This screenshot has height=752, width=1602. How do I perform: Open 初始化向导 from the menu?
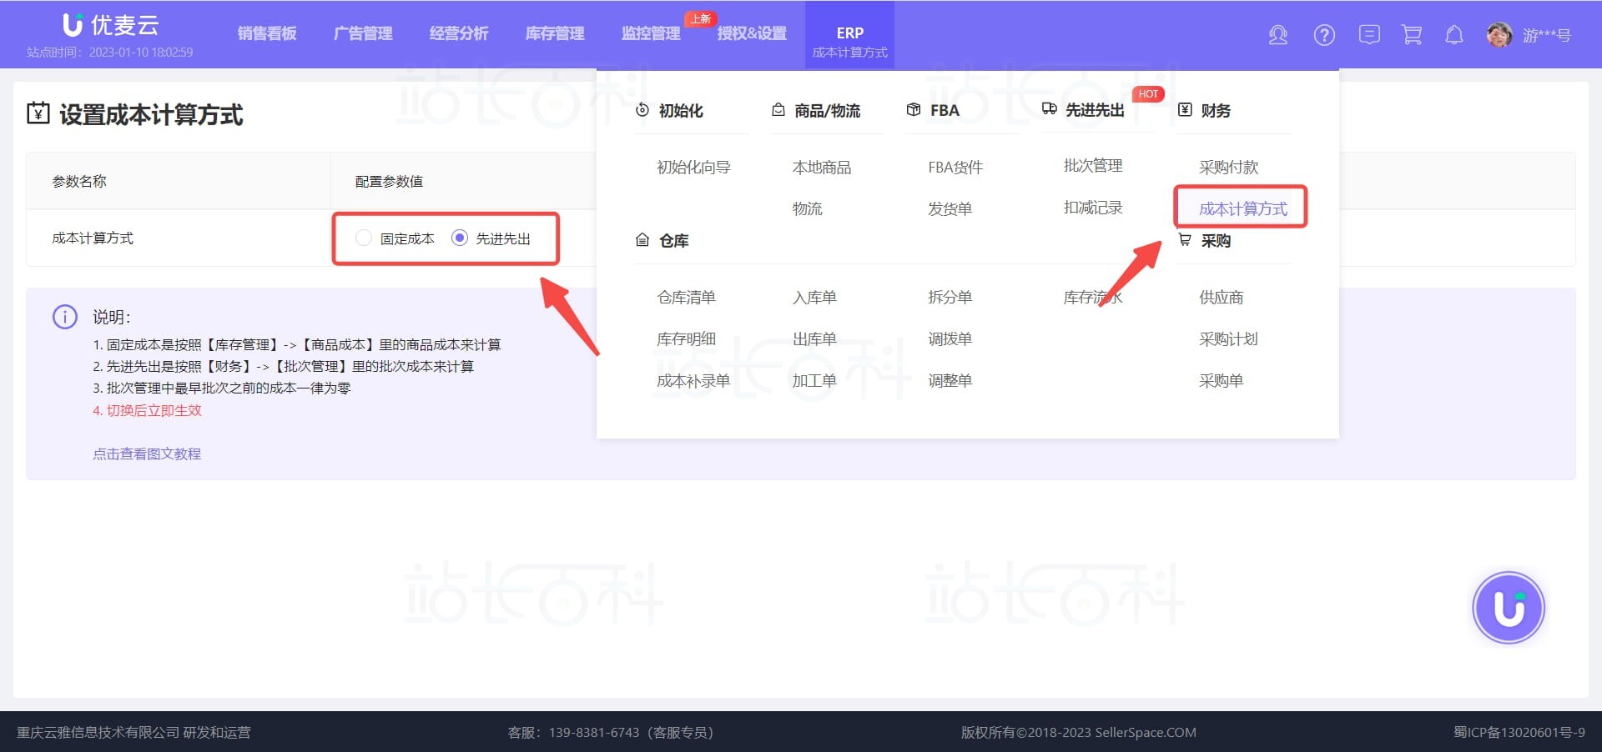[693, 167]
